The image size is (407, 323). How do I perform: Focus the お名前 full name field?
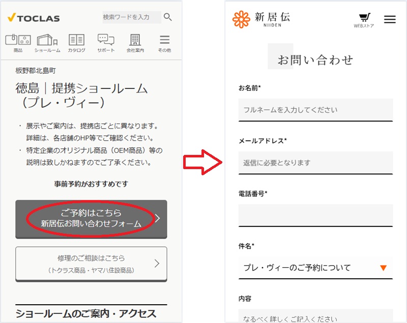click(315, 110)
